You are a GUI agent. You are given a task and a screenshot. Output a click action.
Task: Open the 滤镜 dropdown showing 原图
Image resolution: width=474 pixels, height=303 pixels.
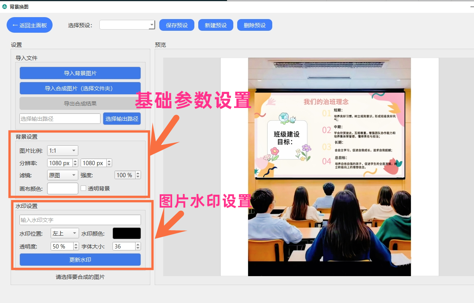[x=63, y=175]
